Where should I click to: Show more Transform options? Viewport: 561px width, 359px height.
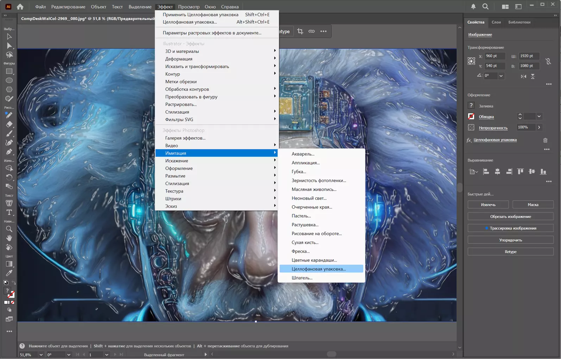click(x=549, y=84)
